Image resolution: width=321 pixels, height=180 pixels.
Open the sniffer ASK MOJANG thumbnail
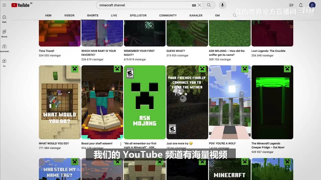click(x=230, y=33)
